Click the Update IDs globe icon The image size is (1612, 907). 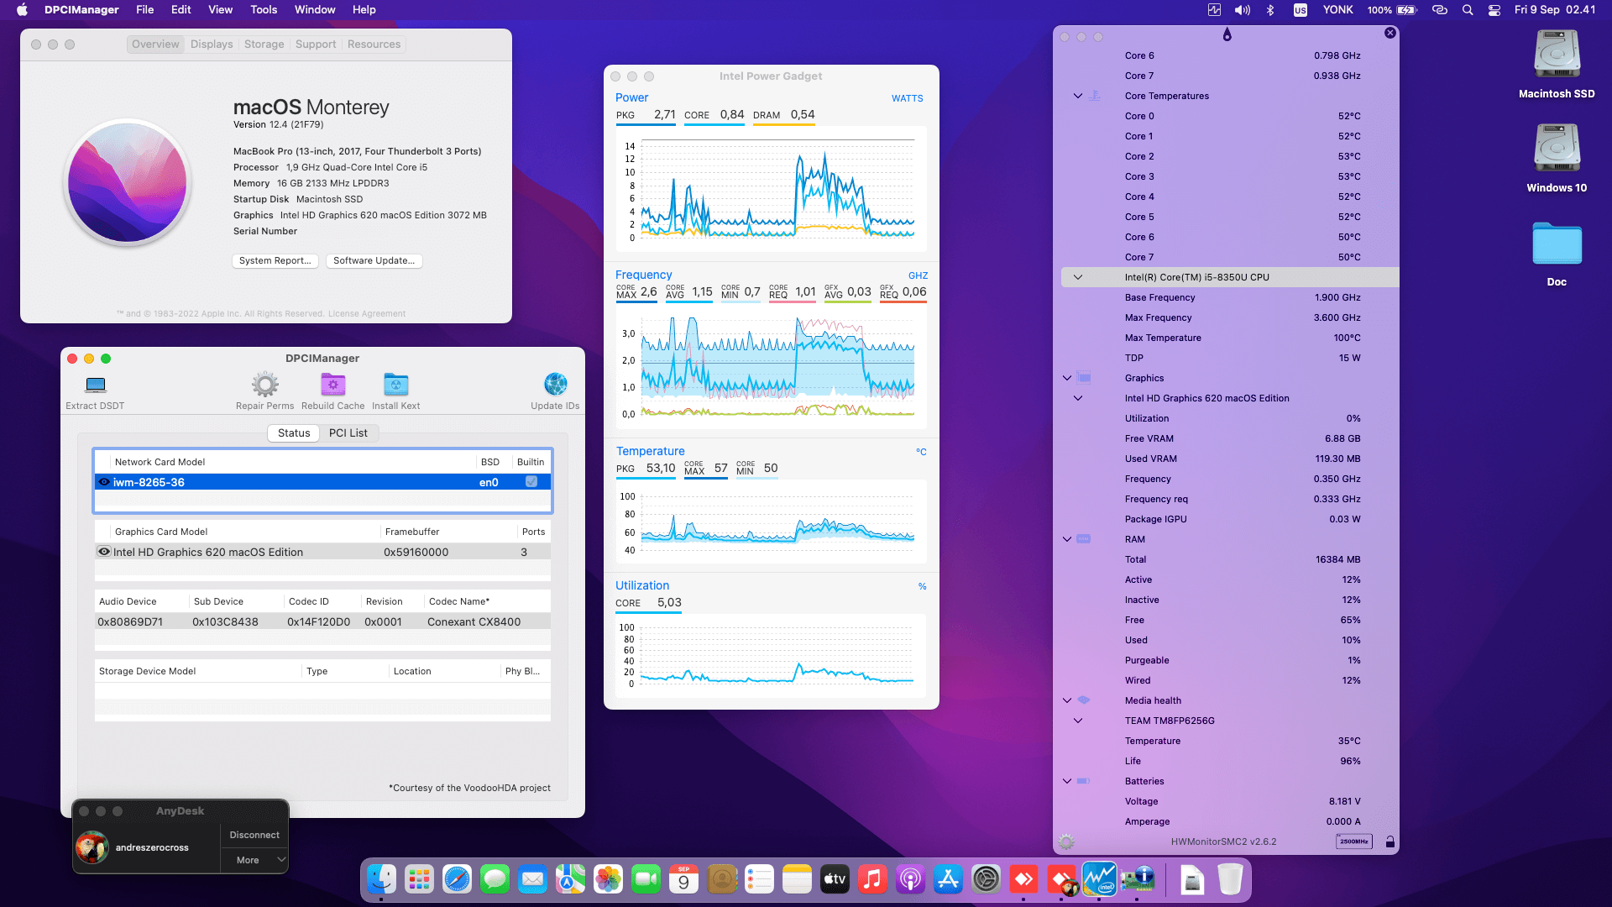coord(555,385)
